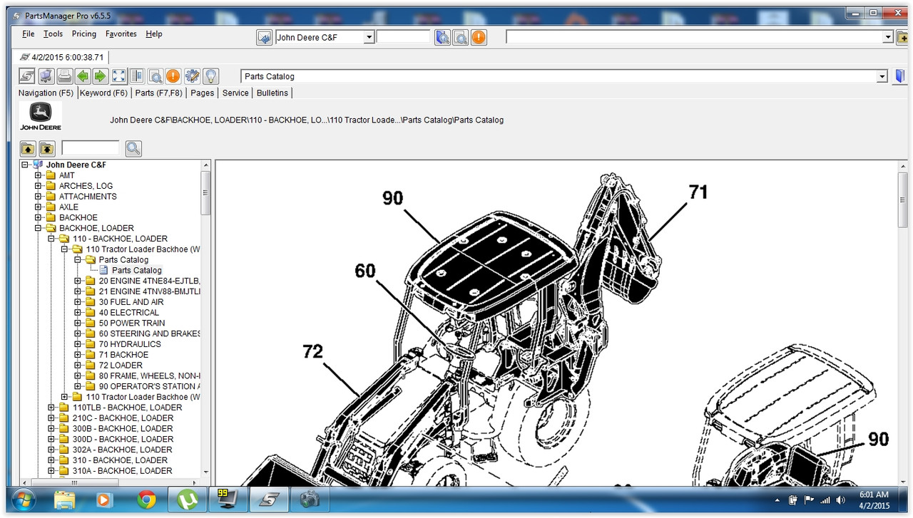
Task: Select the 50 POWER TRAIN folder
Action: pos(132,323)
